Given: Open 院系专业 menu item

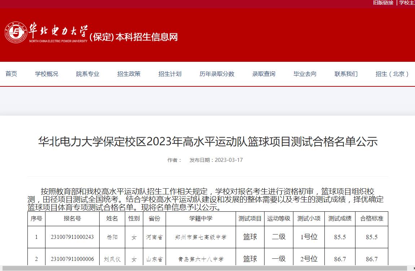Looking at the screenshot, I should click(88, 74).
